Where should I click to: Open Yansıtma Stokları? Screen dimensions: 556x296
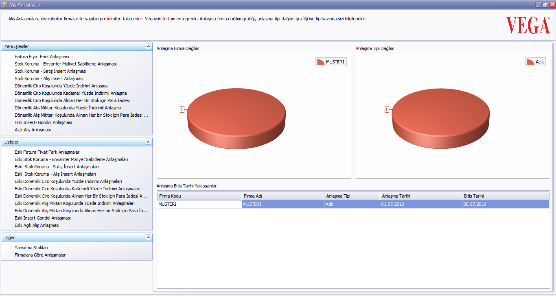pos(31,248)
